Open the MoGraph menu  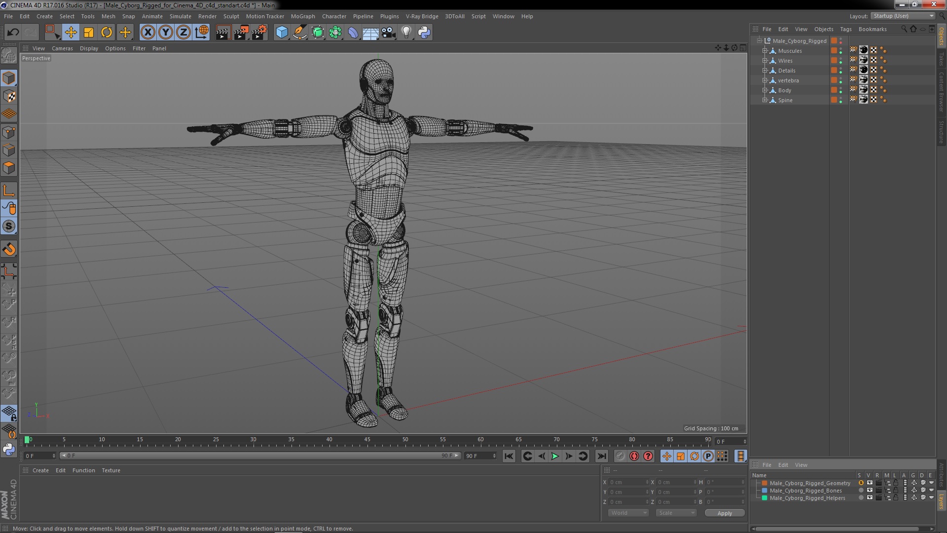point(303,16)
